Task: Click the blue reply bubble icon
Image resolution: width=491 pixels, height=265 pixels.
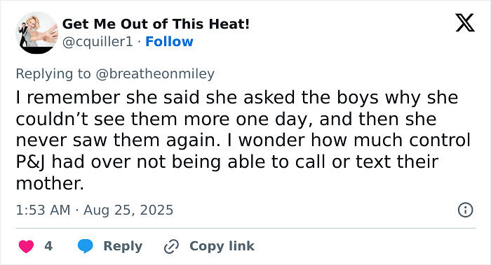Action: 85,246
